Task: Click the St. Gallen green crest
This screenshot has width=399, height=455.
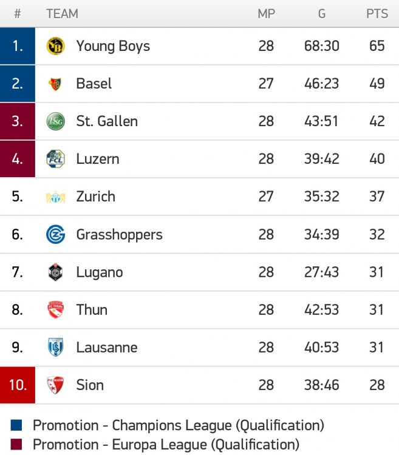Action: (55, 121)
